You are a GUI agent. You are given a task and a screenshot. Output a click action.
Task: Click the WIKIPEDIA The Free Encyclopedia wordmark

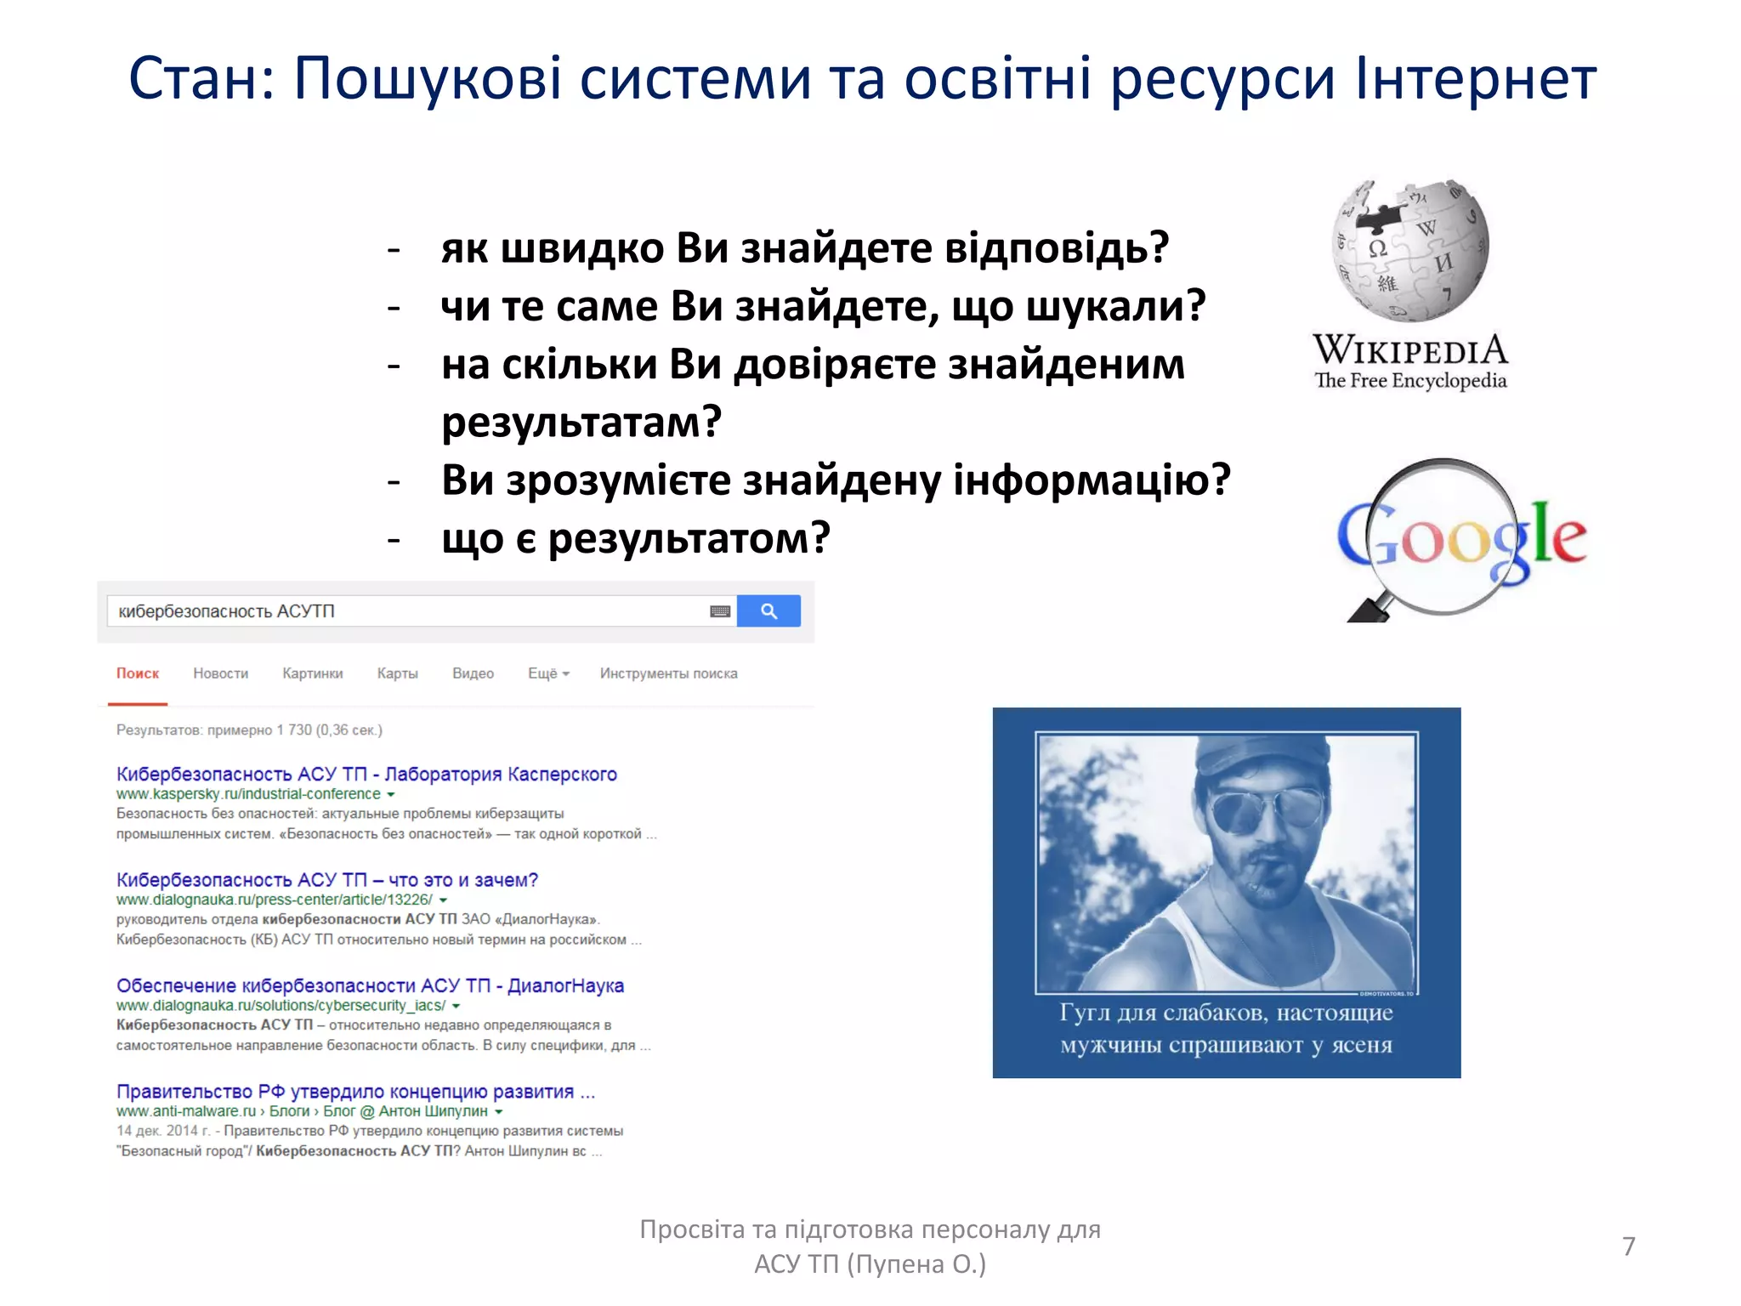[x=1410, y=362]
